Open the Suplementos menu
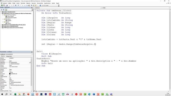Viewport: 171px width, 96px height. pos(47,3)
